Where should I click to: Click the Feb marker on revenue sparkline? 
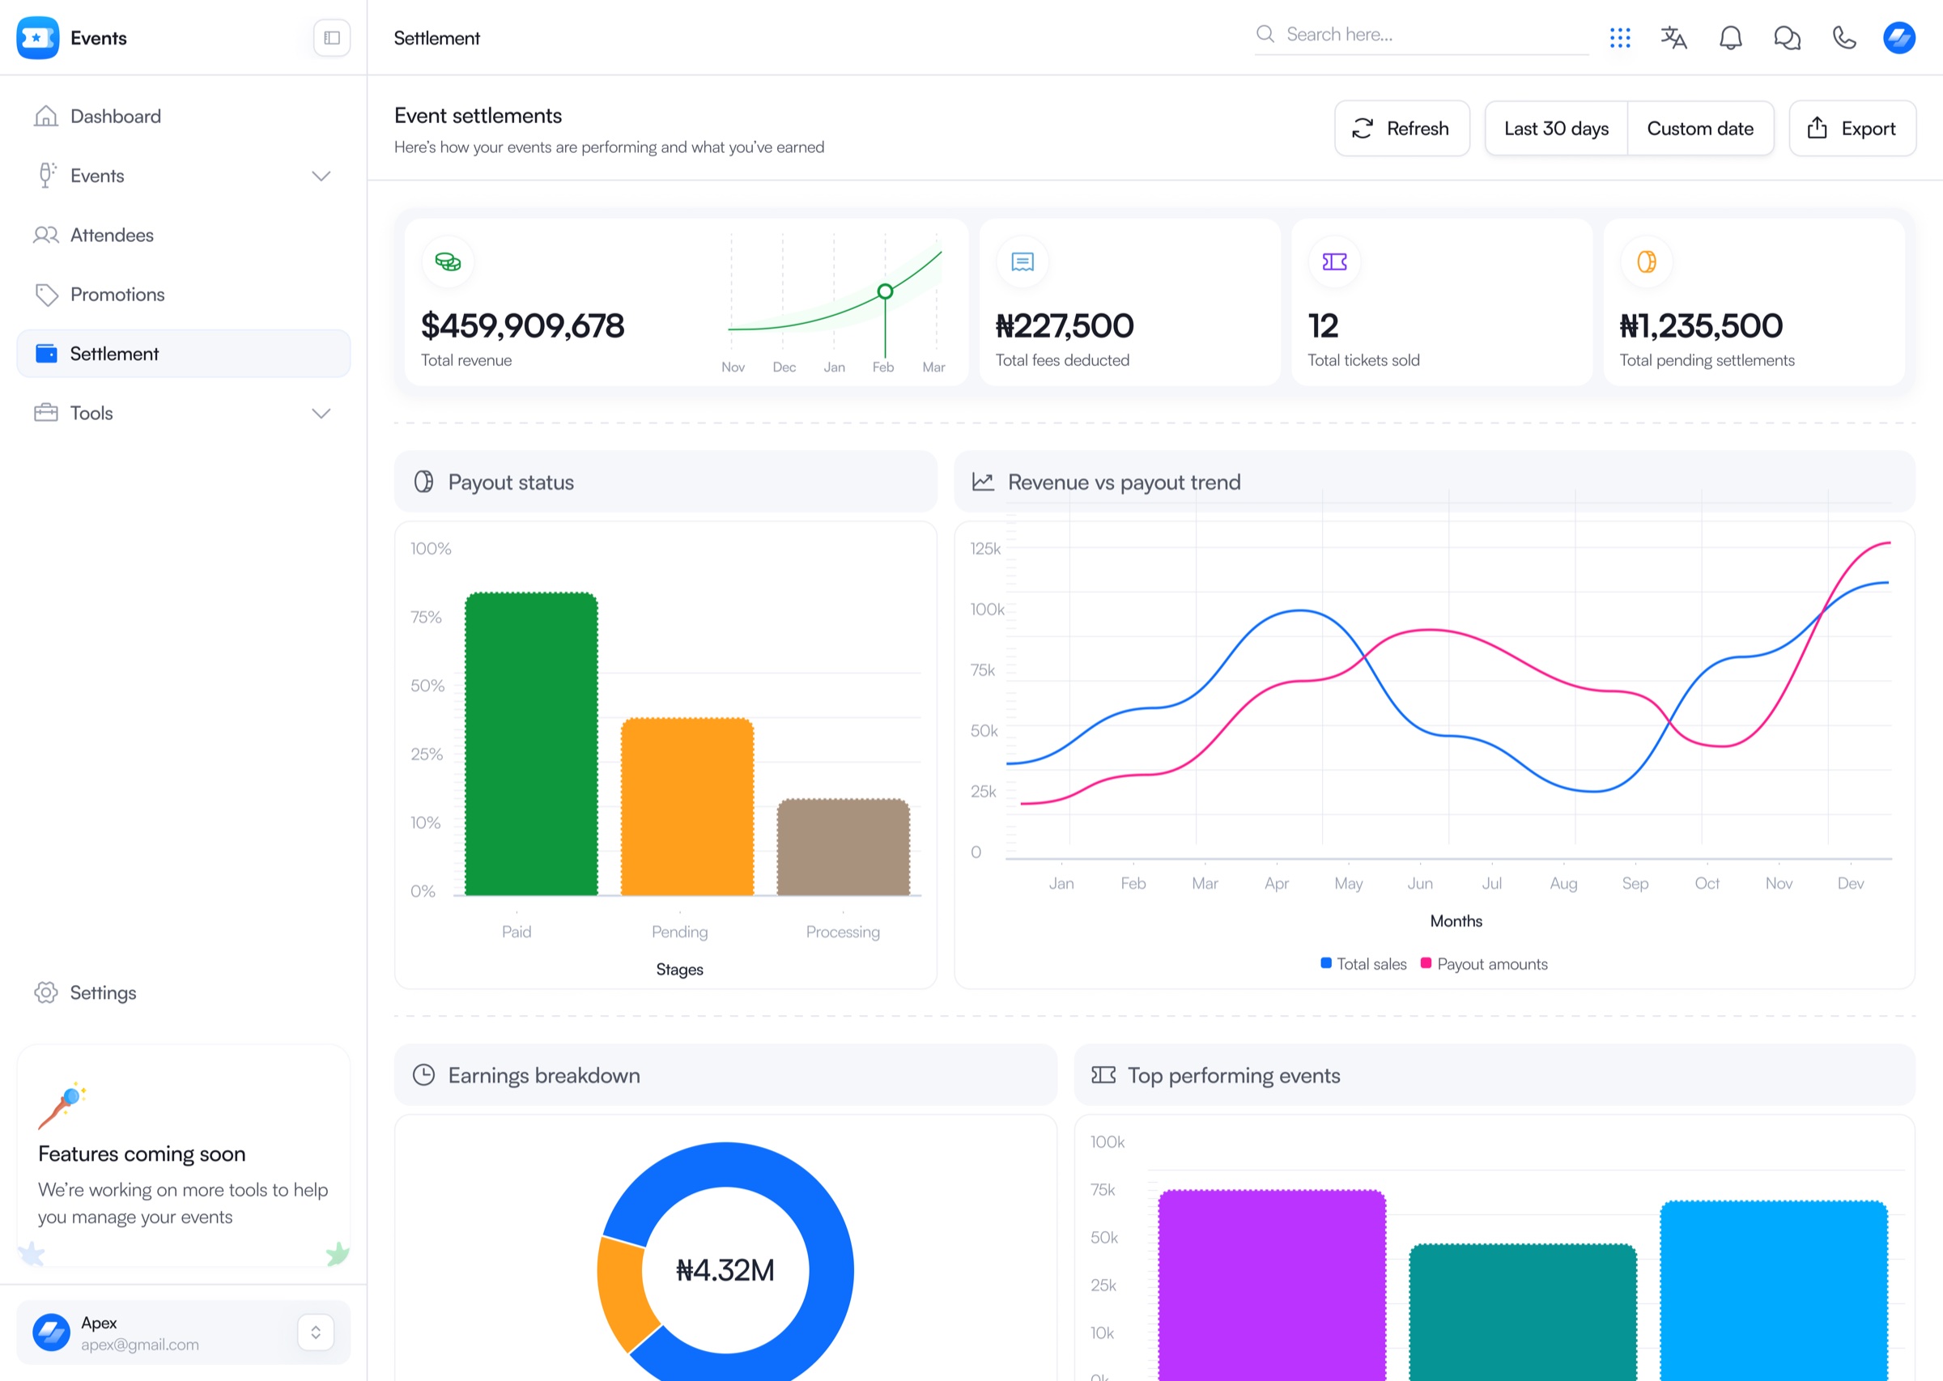coord(885,291)
